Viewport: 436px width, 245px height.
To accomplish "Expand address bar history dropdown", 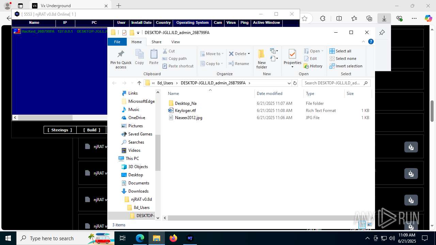I will [x=289, y=83].
